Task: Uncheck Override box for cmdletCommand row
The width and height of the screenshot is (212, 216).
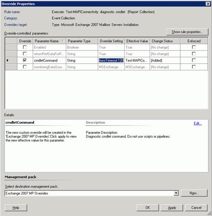Action: point(25,60)
